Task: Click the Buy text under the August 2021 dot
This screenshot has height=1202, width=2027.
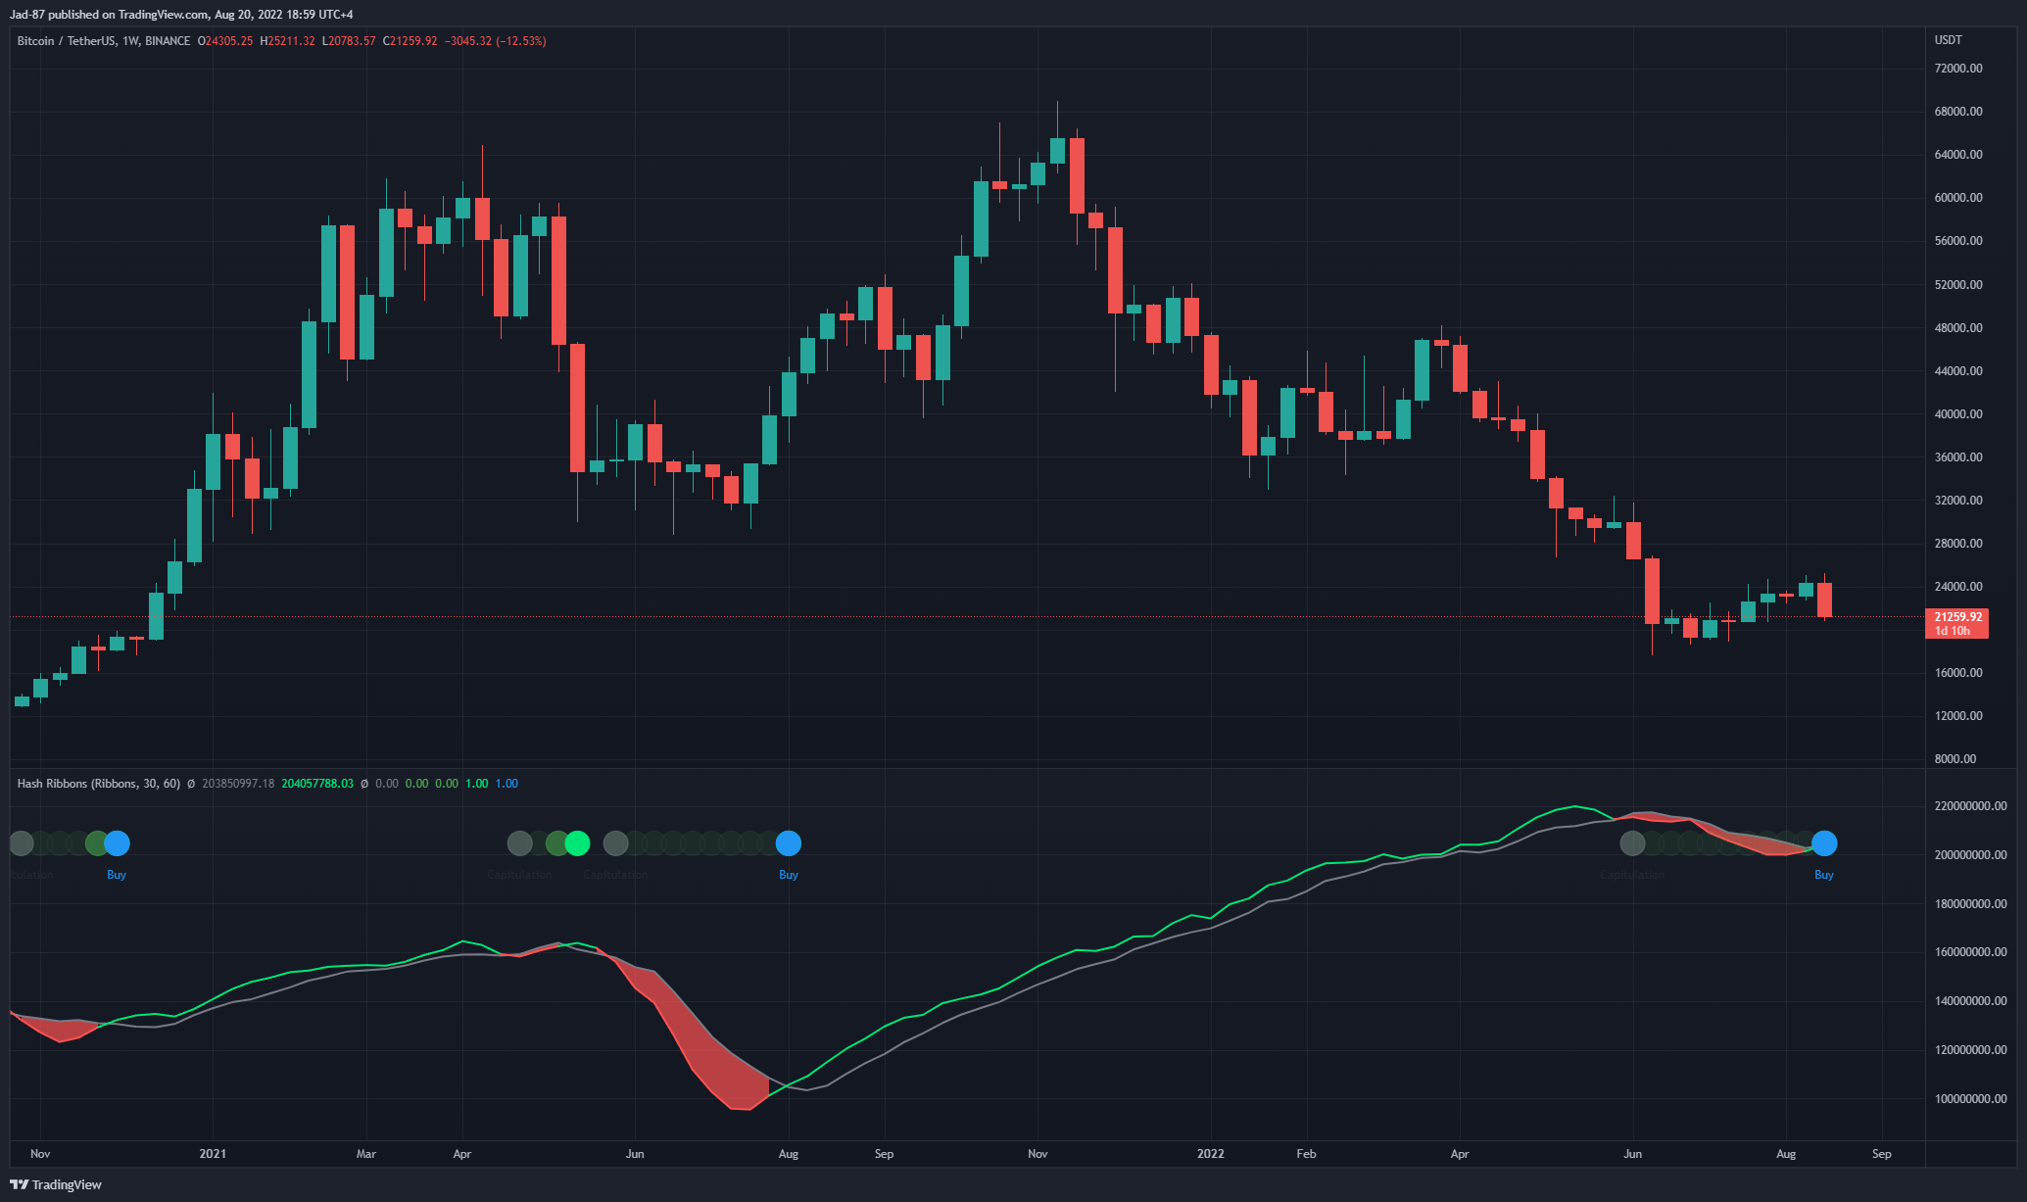Action: pos(789,875)
